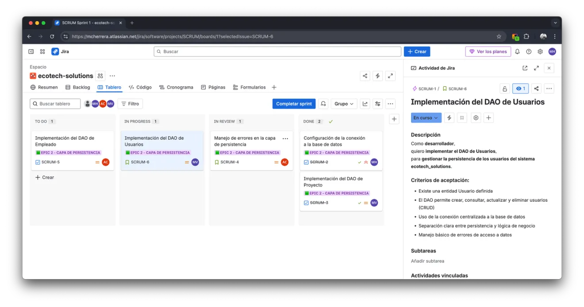This screenshot has height=307, width=584.
Task: Toggle the issue restriction lock icon
Action: [504, 89]
